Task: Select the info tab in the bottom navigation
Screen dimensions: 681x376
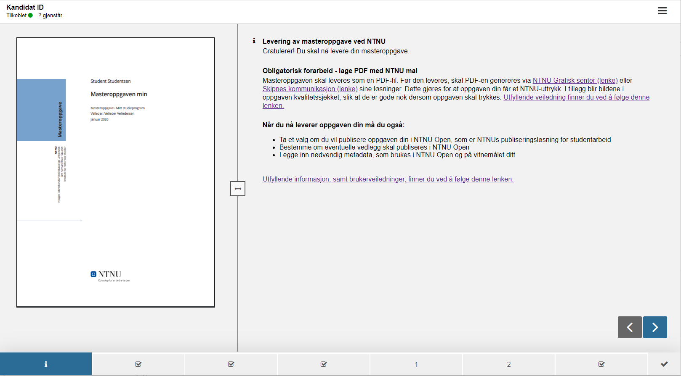Action: [x=46, y=364]
